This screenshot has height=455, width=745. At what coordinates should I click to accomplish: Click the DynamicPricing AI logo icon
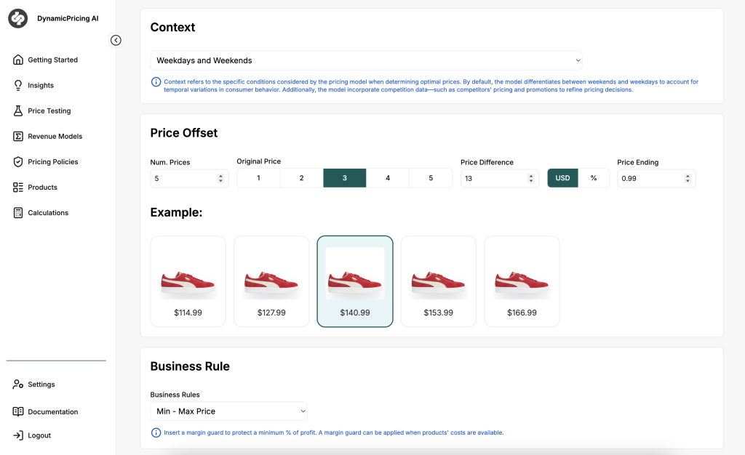[17, 19]
